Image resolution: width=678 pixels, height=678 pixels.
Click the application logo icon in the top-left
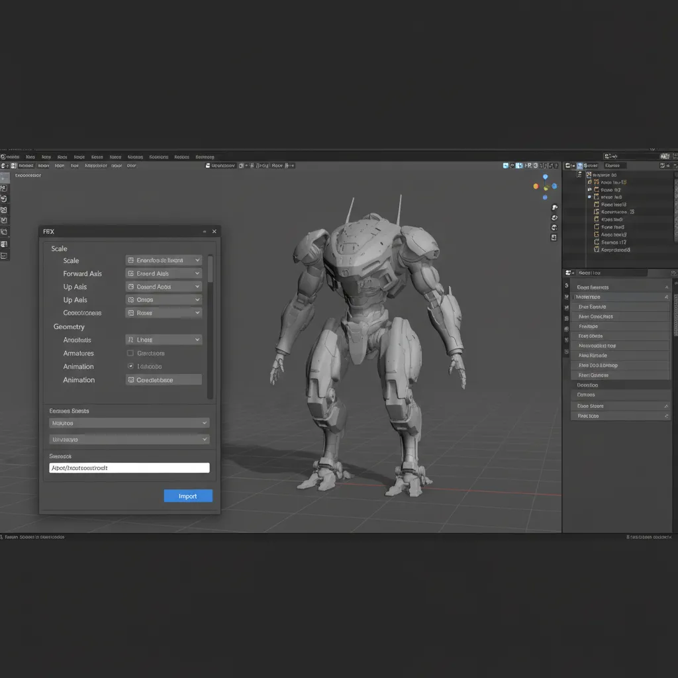[4, 157]
